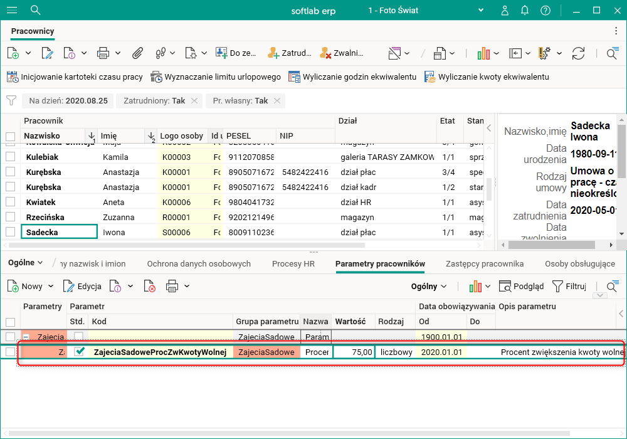Open the hamburger main menu
This screenshot has height=439, width=627.
[x=11, y=10]
